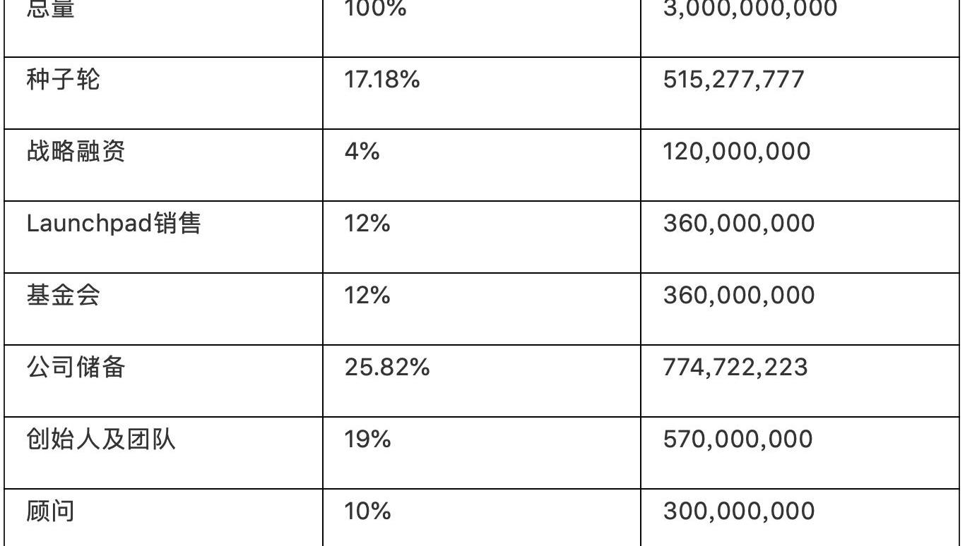Click the 顾问 row label
The height and width of the screenshot is (546, 965).
pos(51,511)
